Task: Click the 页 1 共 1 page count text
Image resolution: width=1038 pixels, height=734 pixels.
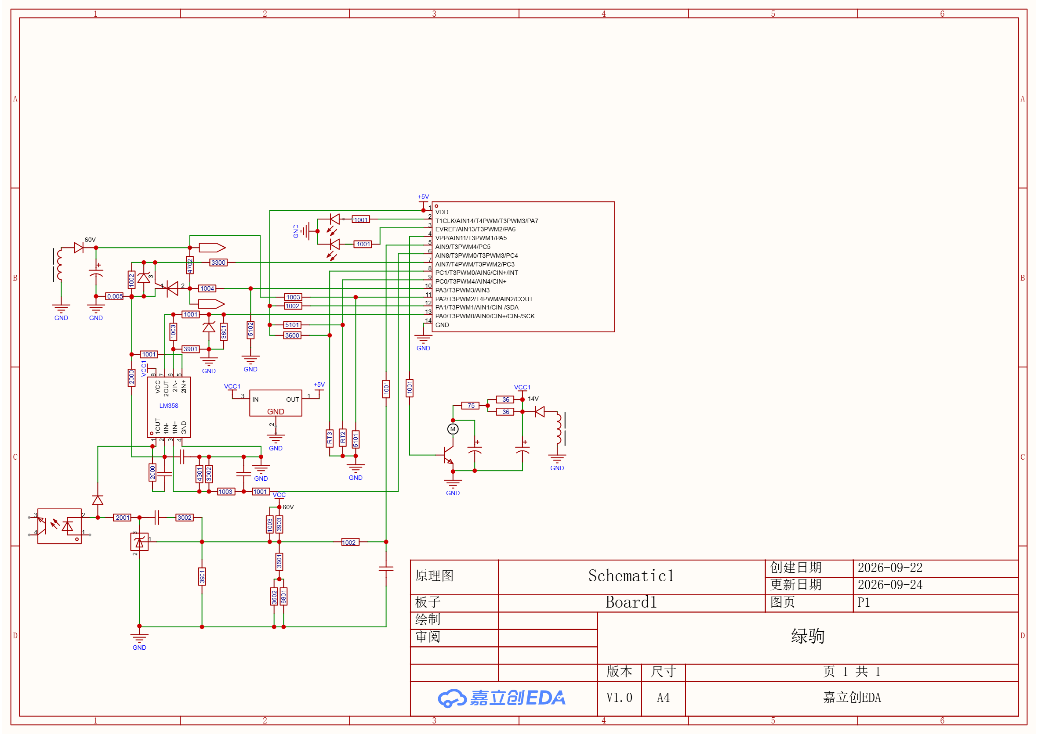Action: [x=852, y=672]
